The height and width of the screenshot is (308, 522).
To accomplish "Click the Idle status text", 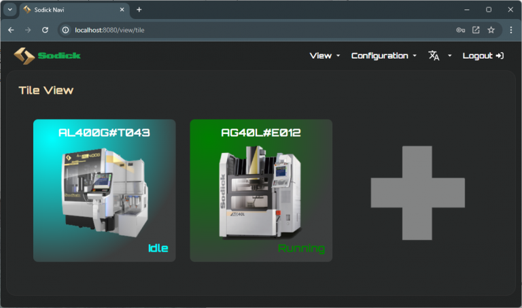I will point(158,248).
